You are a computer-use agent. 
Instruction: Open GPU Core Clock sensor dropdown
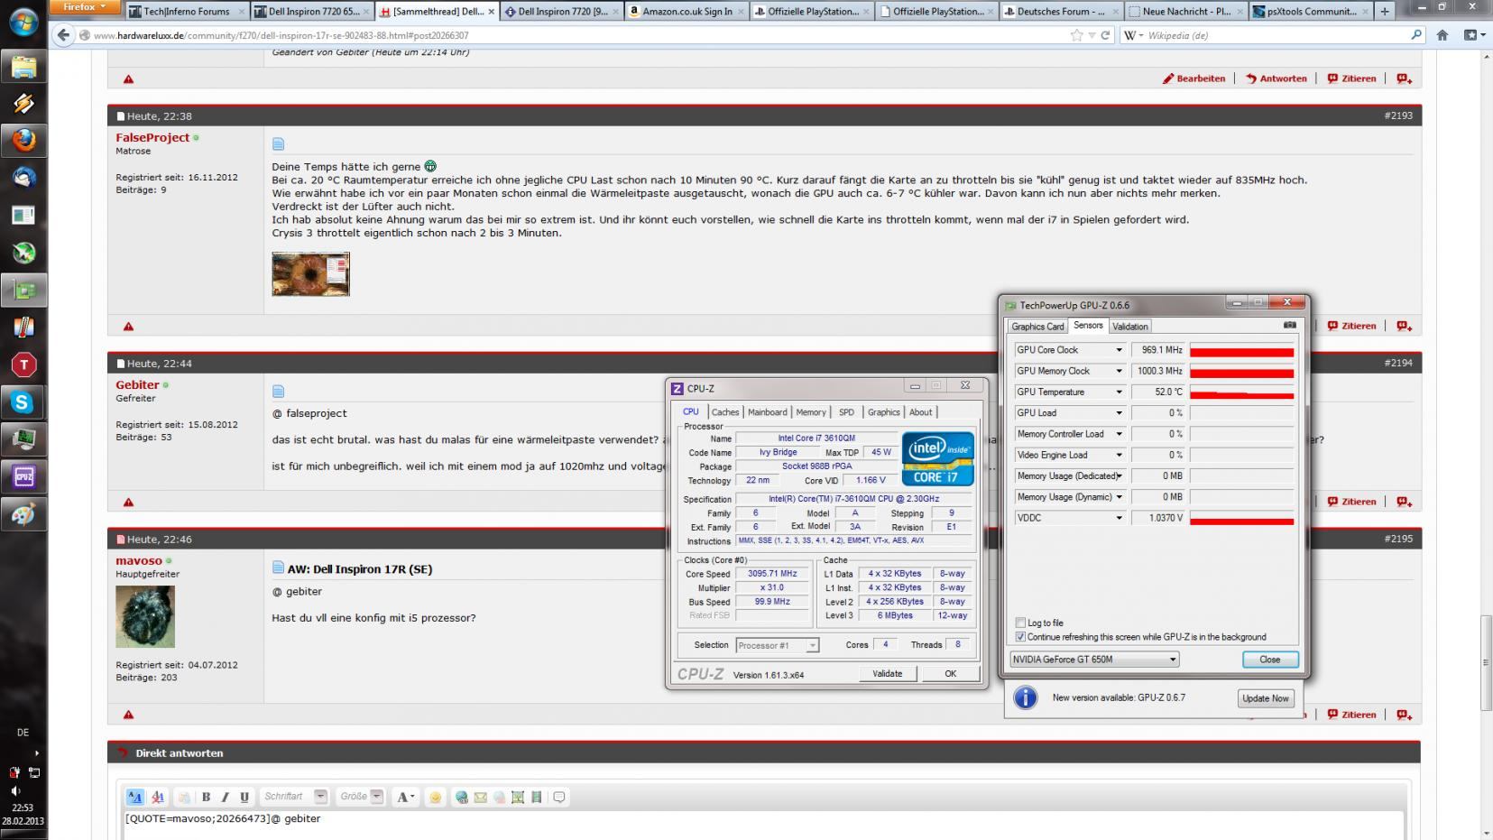pyautogui.click(x=1119, y=350)
